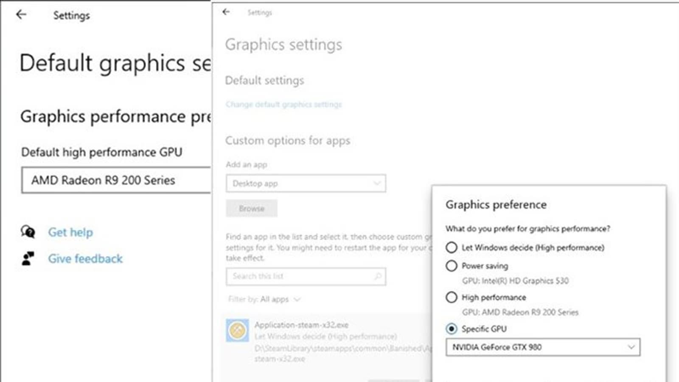
Task: Open the Give feedback link
Action: click(x=85, y=258)
